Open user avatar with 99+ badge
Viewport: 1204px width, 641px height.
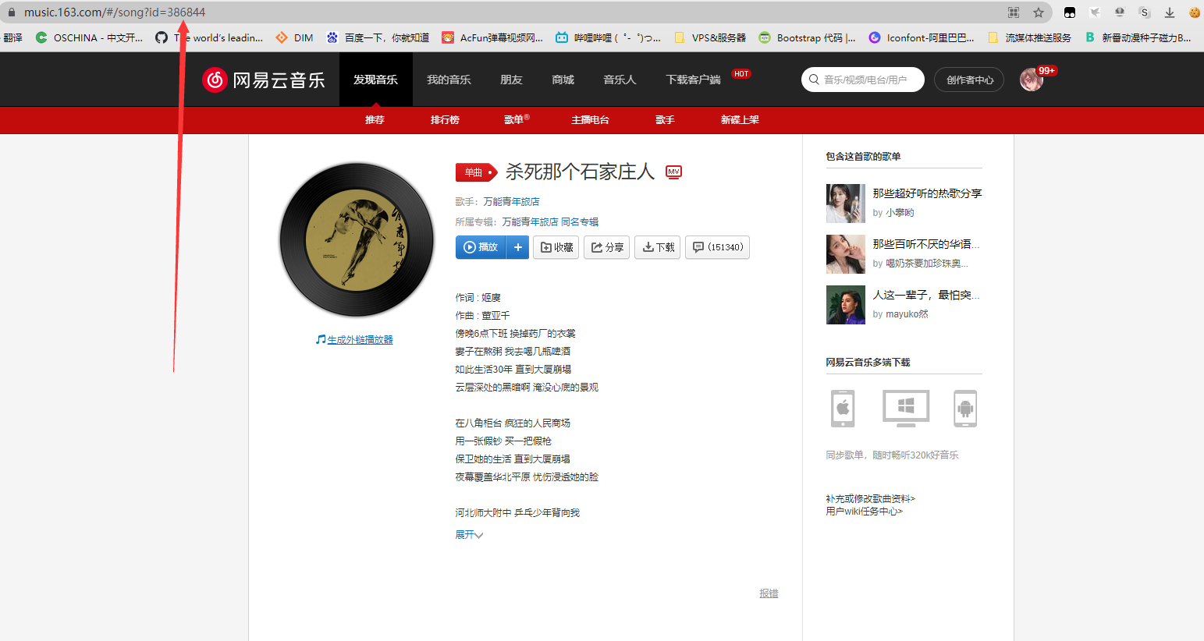1032,80
